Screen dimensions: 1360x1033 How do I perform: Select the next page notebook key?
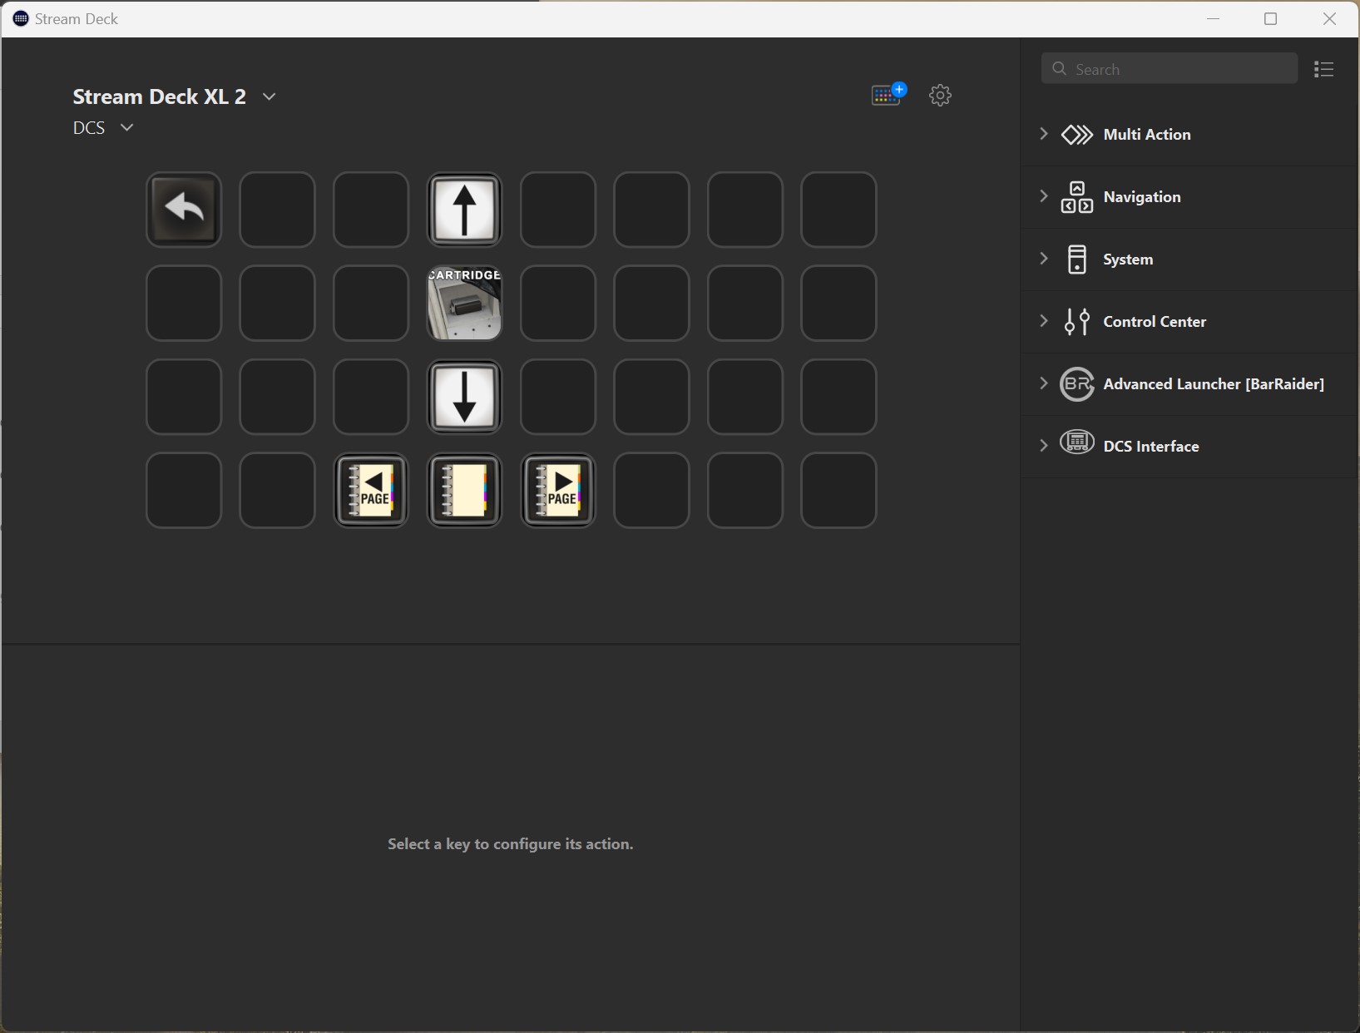[x=558, y=491]
